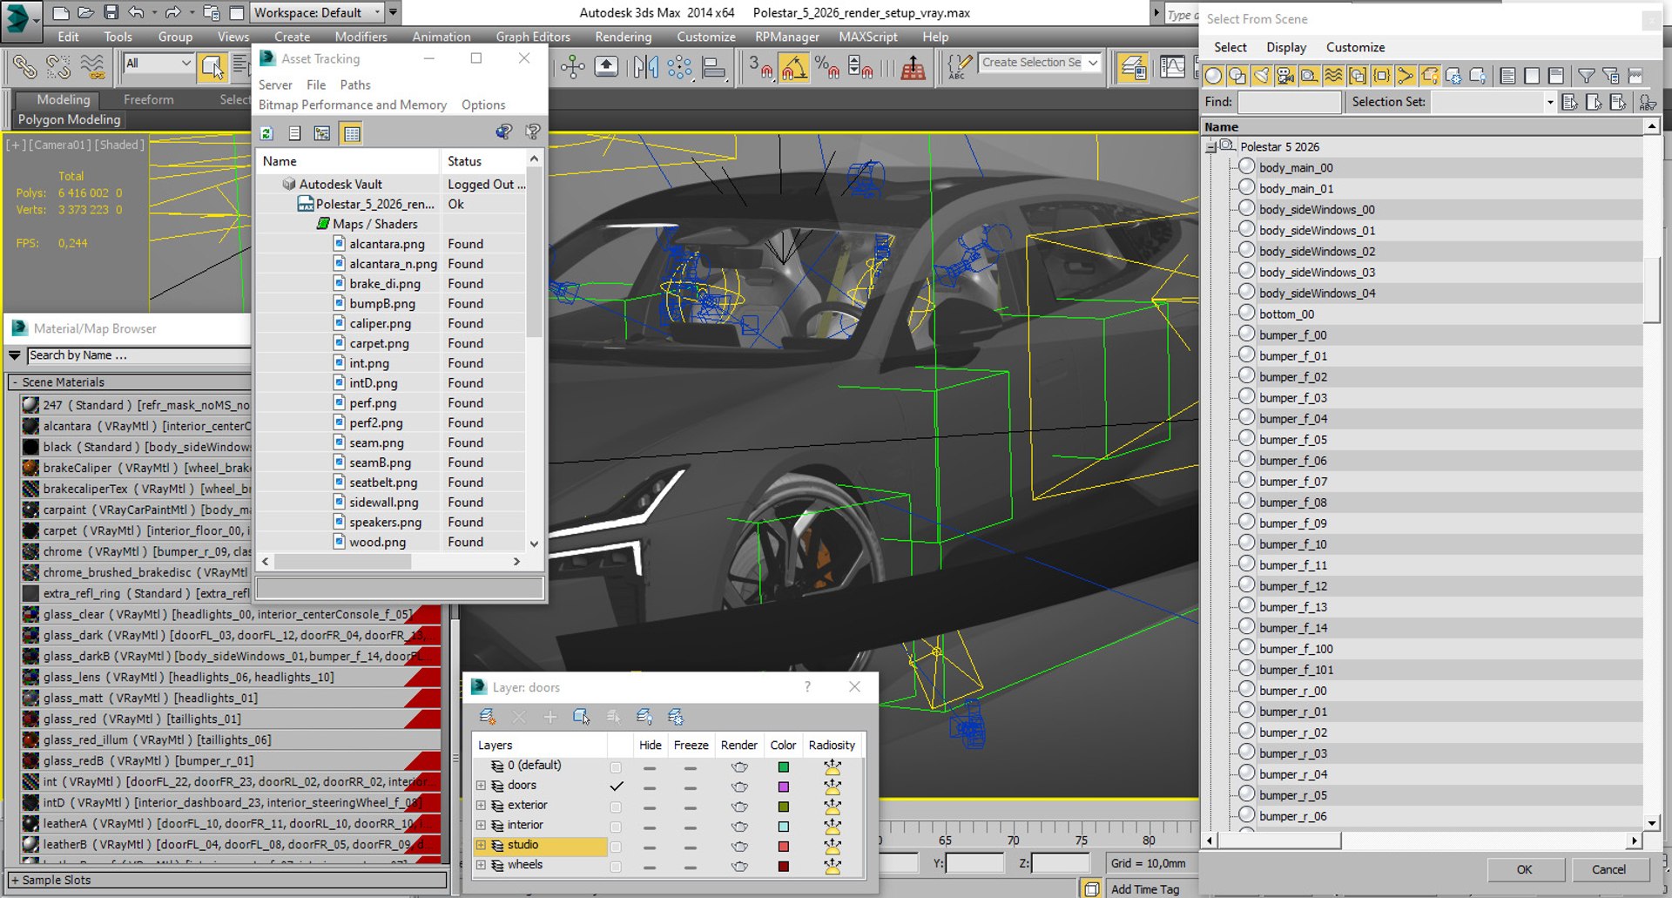The width and height of the screenshot is (1672, 898).
Task: Click Search by Name field in Material Browser
Action: click(138, 355)
